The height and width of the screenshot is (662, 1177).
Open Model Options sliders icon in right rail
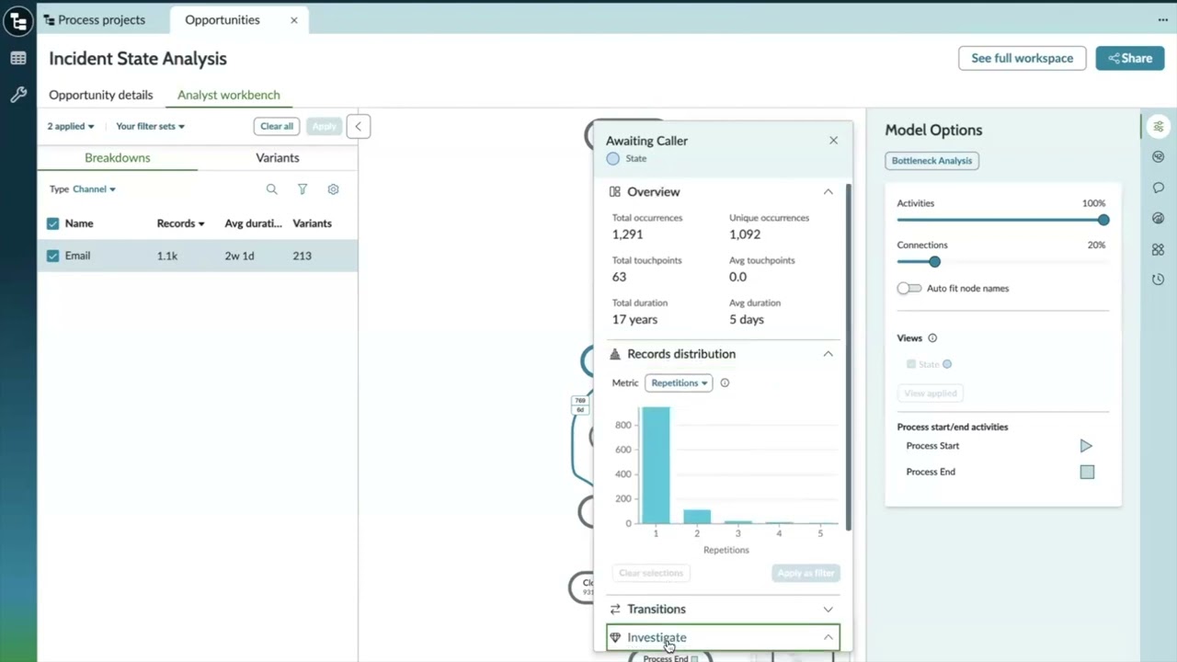tap(1159, 127)
